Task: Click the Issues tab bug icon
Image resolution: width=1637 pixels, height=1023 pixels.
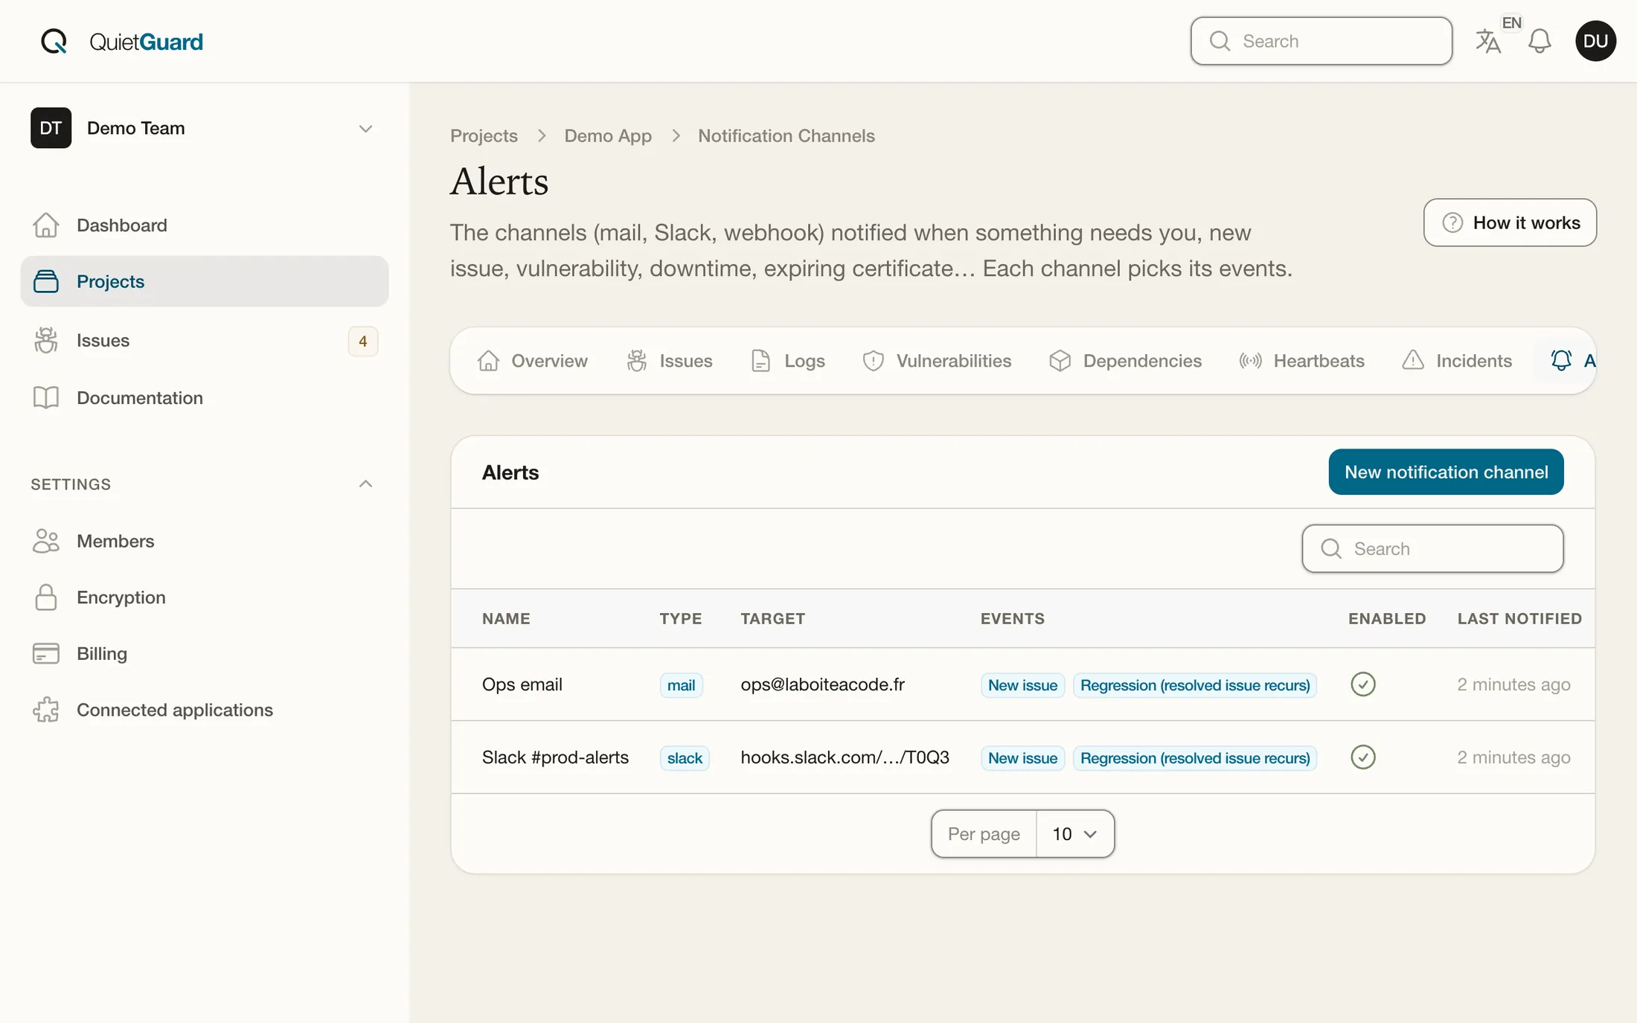Action: pos(637,361)
